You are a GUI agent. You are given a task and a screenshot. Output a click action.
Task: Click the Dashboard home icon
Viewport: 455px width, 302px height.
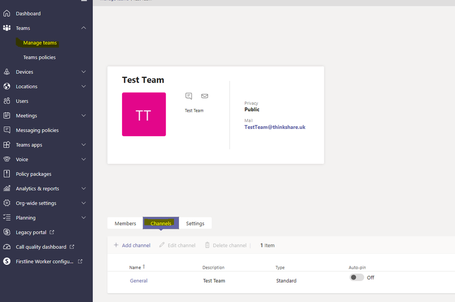coord(7,13)
